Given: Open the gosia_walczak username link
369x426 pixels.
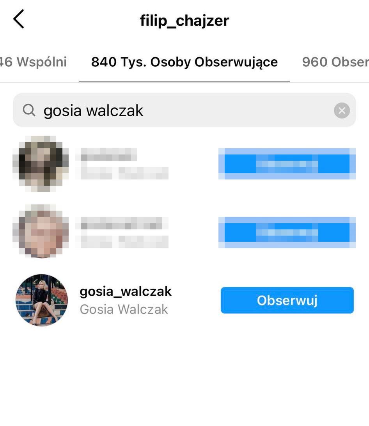Looking at the screenshot, I should point(126,291).
